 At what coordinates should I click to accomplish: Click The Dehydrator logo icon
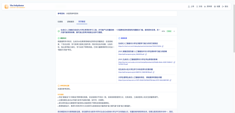point(6,6)
